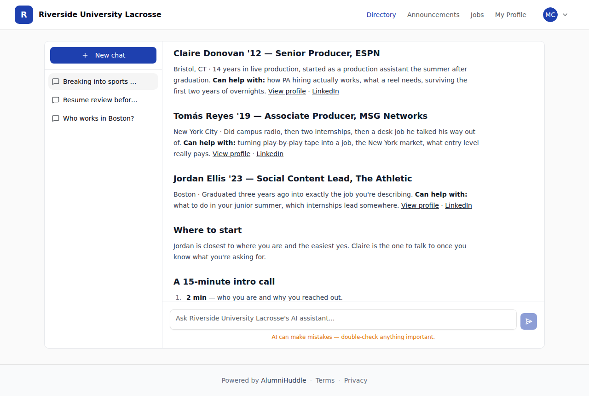Select the 'Who works in Boston?' chat
This screenshot has height=396, width=589.
tap(103, 118)
